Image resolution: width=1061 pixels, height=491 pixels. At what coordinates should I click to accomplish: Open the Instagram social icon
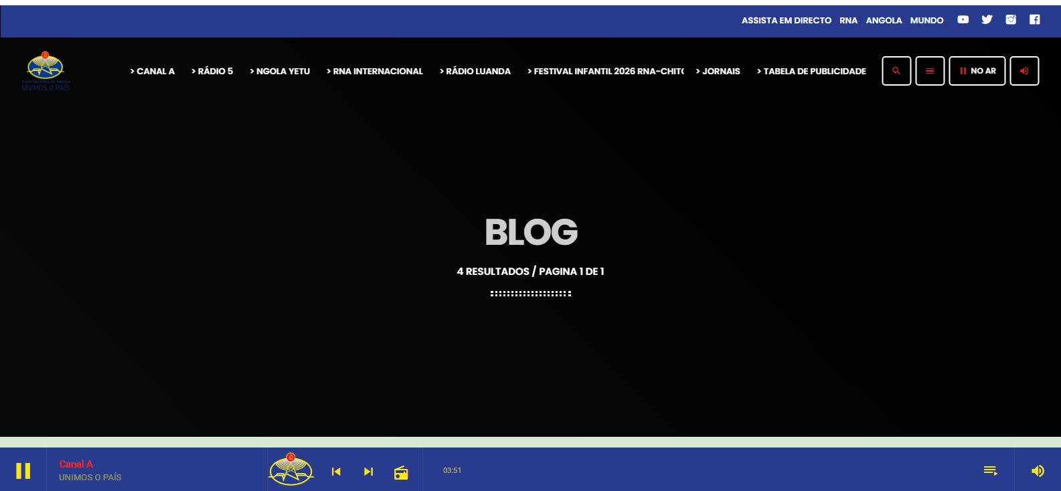click(x=1011, y=19)
